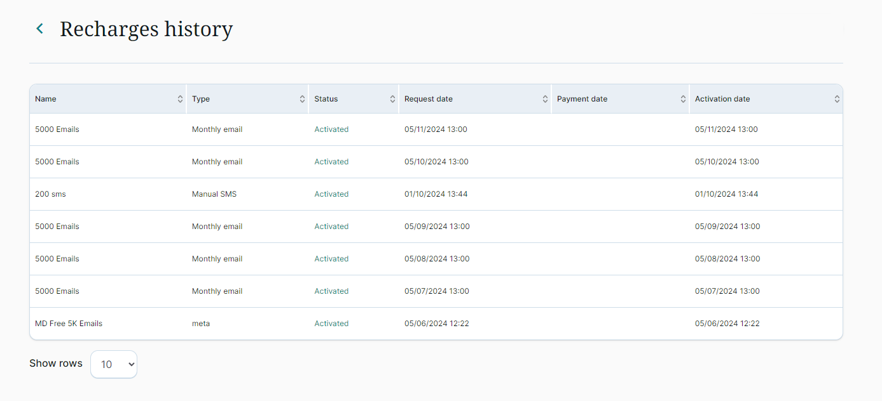882x401 pixels.
Task: Click the meta type cell
Action: [x=201, y=324]
